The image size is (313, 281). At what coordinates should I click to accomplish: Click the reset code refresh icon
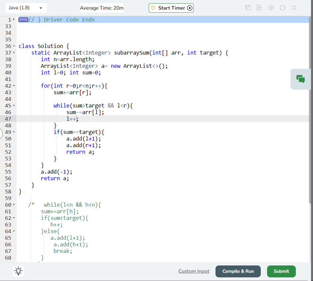283,8
